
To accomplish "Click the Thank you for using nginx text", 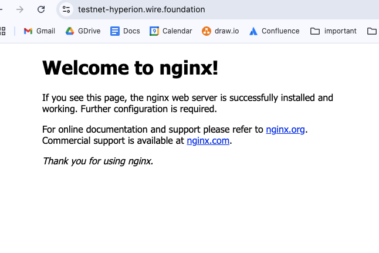I will pos(97,161).
